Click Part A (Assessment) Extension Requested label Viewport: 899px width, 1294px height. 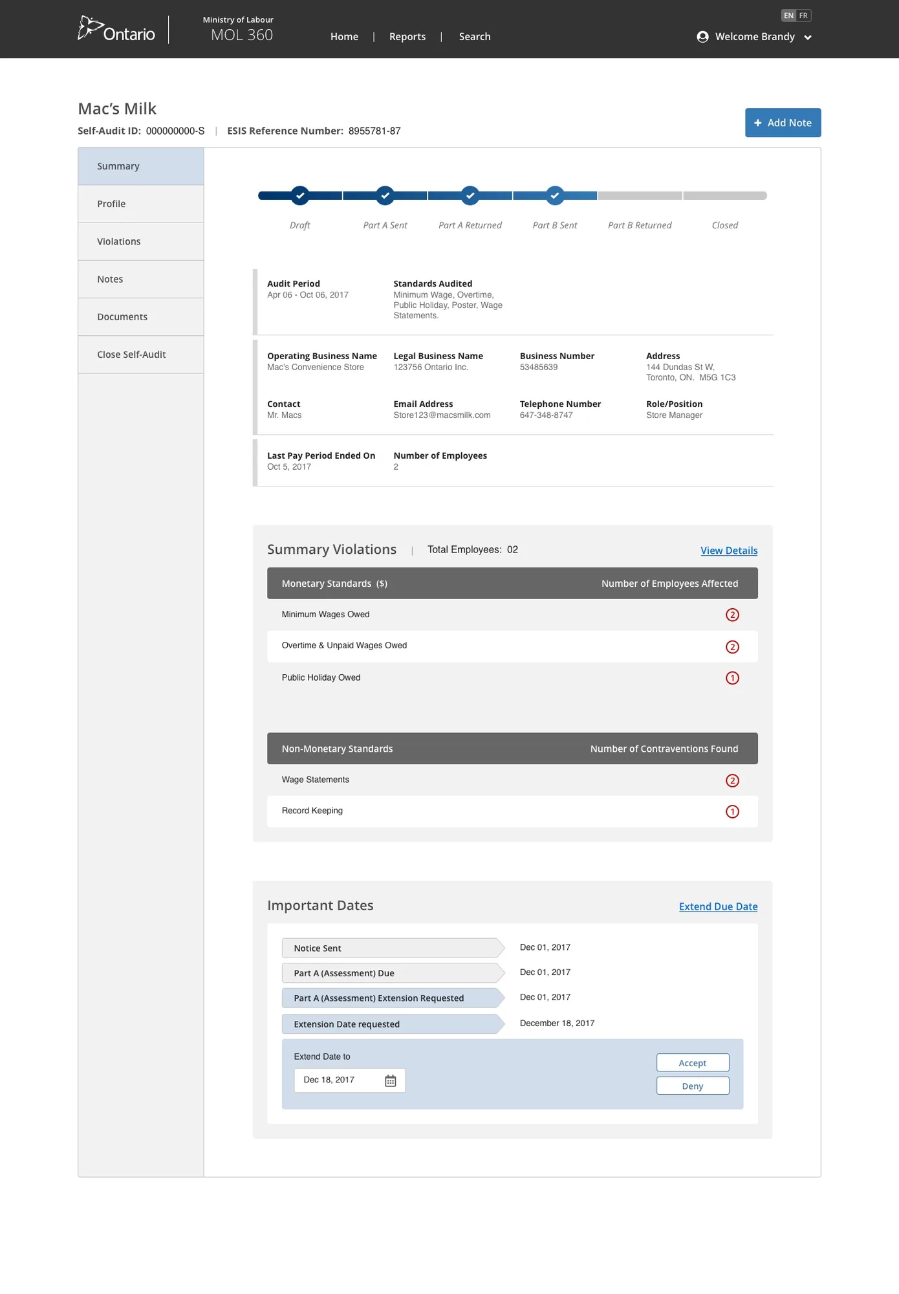tap(393, 998)
